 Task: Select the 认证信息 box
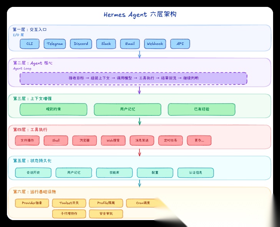coord(196,173)
